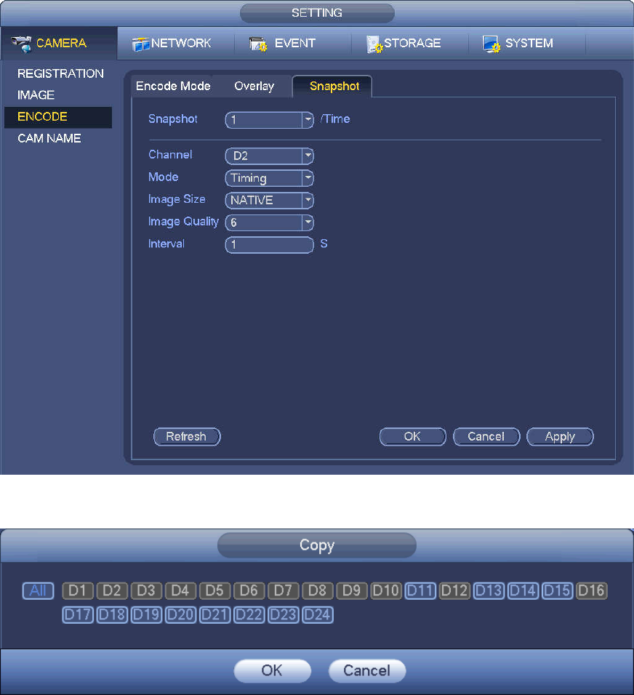Toggle channel D19 in Copy dialog

click(x=146, y=615)
